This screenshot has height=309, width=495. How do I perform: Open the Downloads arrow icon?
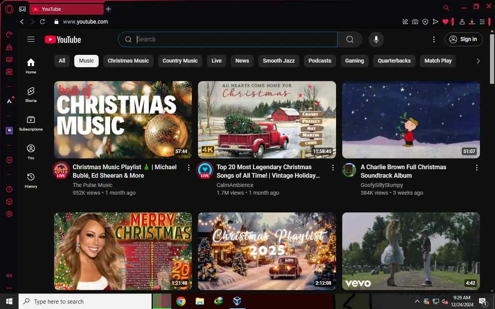click(472, 22)
